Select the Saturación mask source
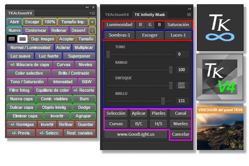 [x=178, y=24]
